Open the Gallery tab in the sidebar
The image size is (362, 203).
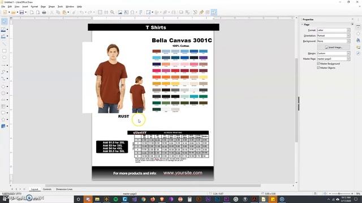click(358, 47)
